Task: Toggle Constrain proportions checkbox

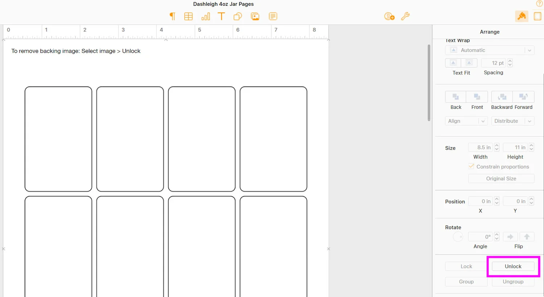Action: tap(471, 166)
